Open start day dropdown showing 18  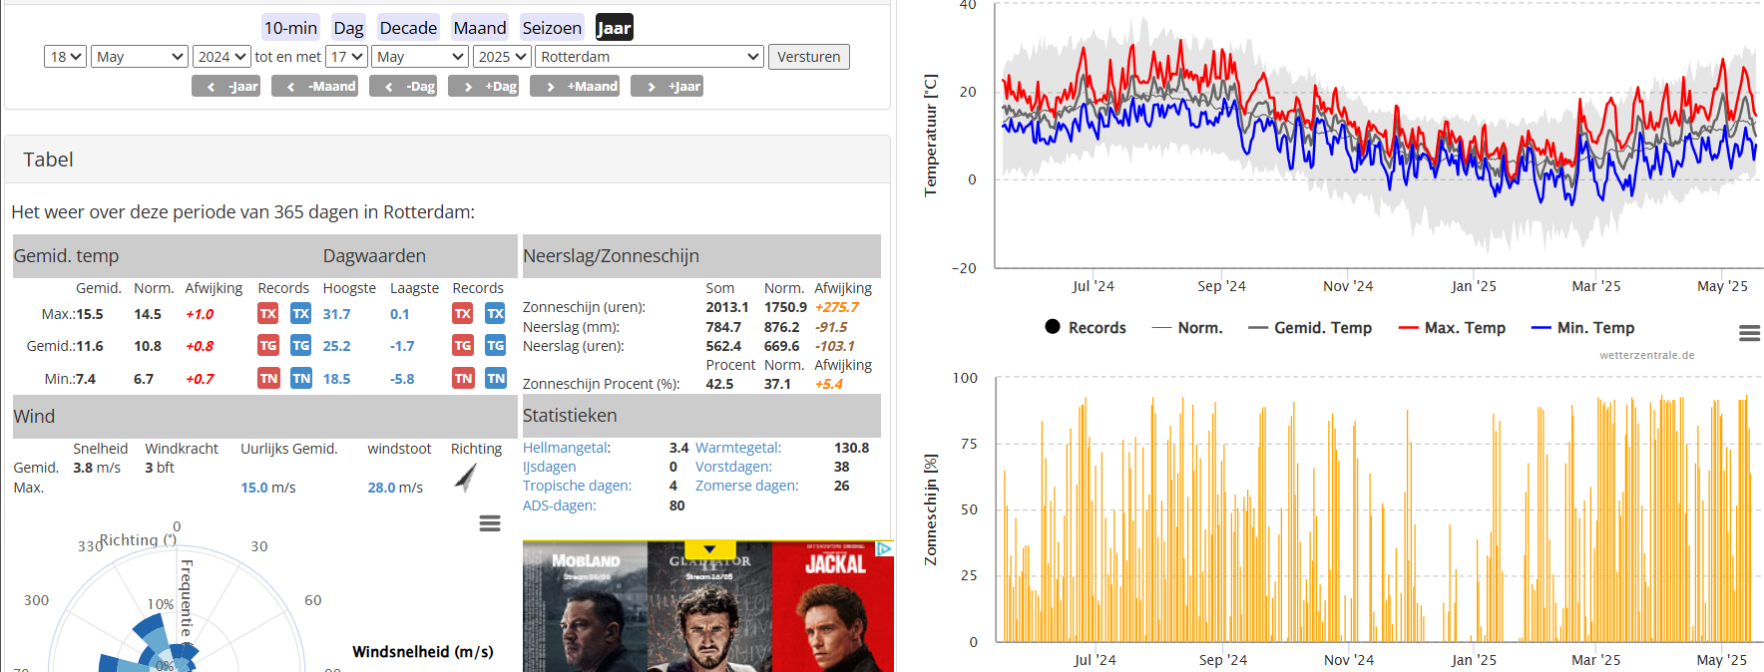point(66,57)
